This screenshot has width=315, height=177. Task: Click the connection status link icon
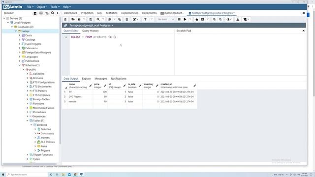pyautogui.click(x=65, y=25)
